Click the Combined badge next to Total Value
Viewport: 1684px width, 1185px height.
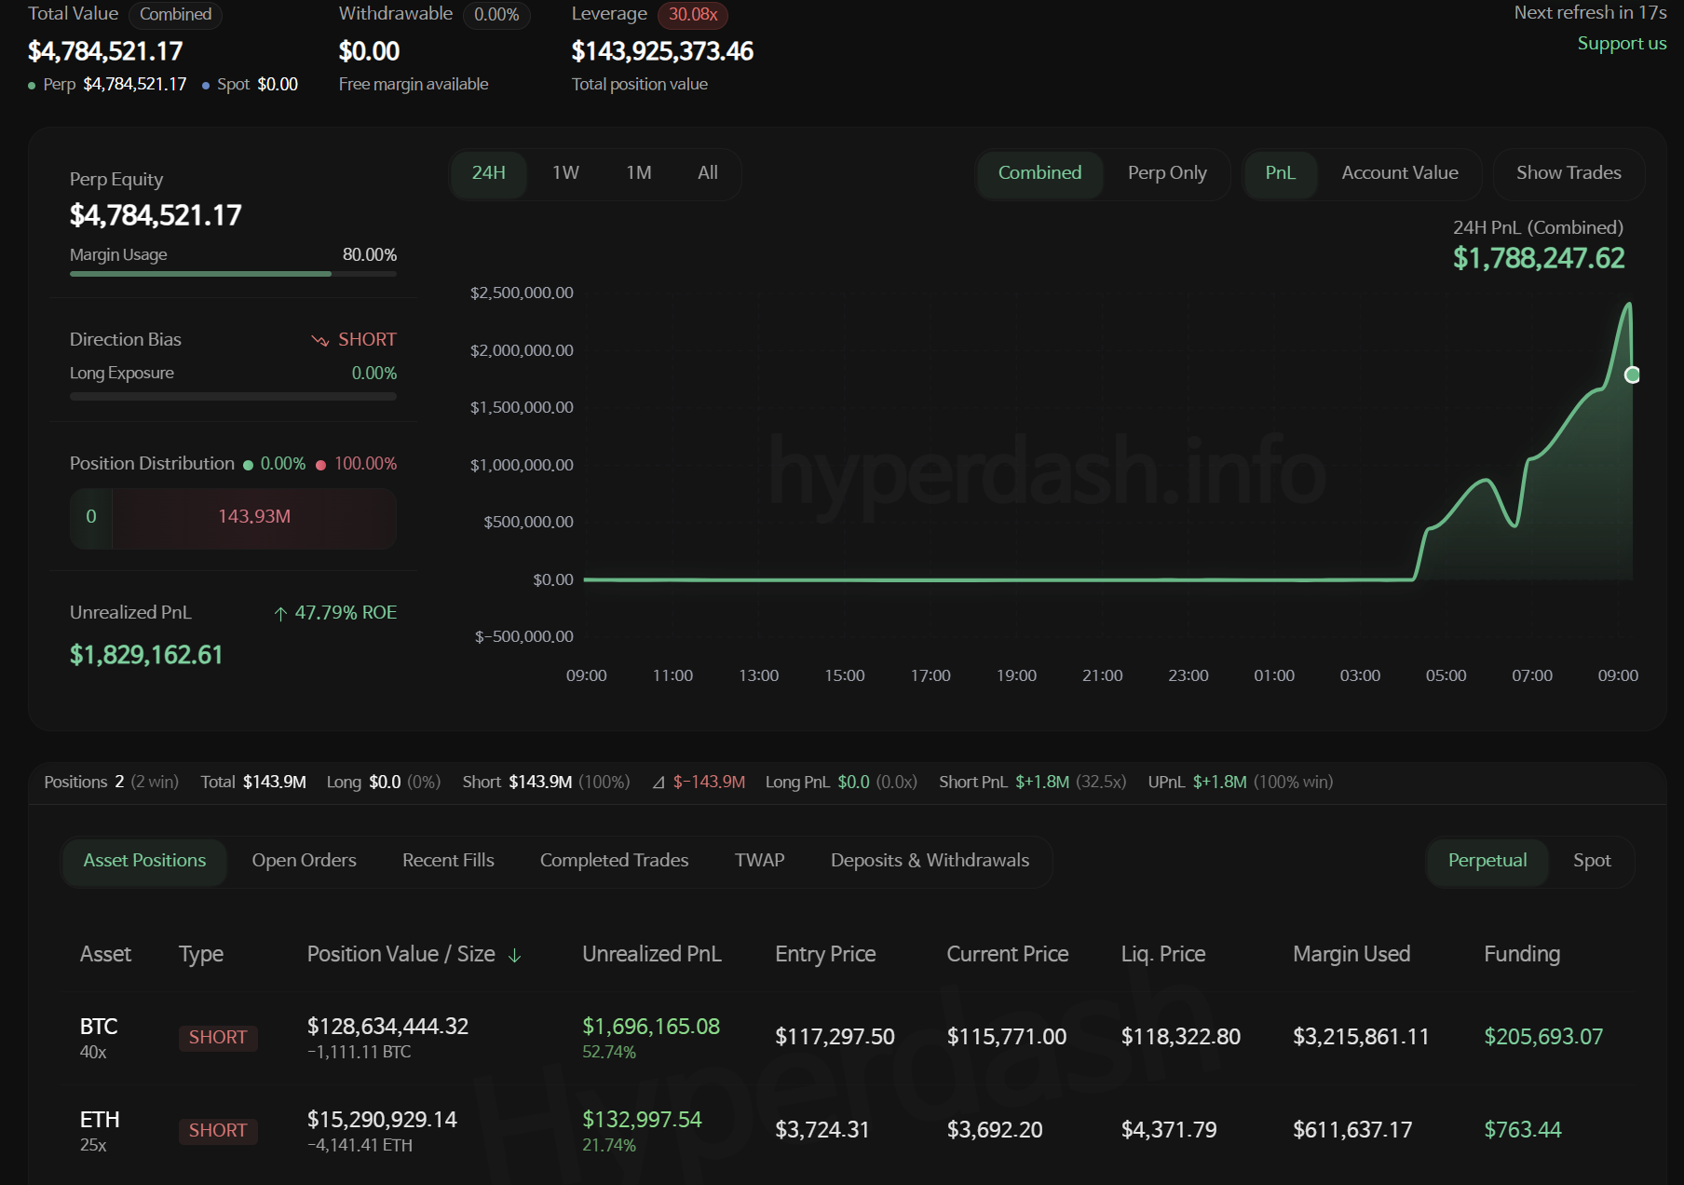click(175, 15)
